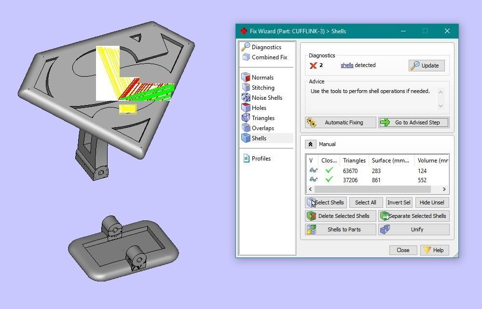Click the Unify button
The width and height of the screenshot is (482, 309).
click(414, 229)
